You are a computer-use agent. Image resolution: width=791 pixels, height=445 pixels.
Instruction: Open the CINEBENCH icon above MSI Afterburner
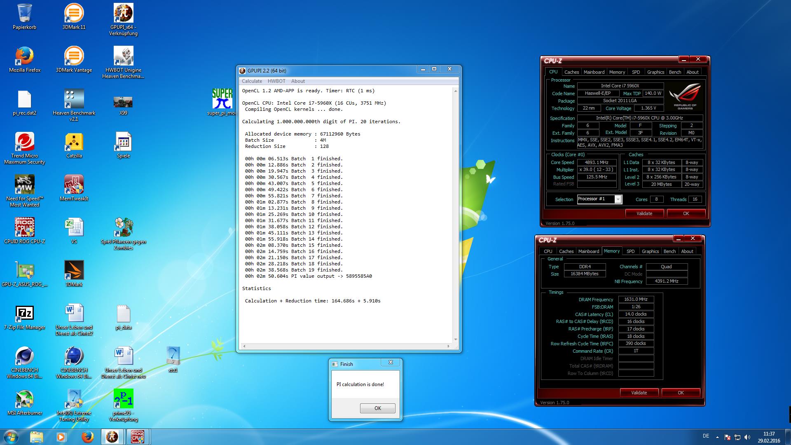point(25,362)
